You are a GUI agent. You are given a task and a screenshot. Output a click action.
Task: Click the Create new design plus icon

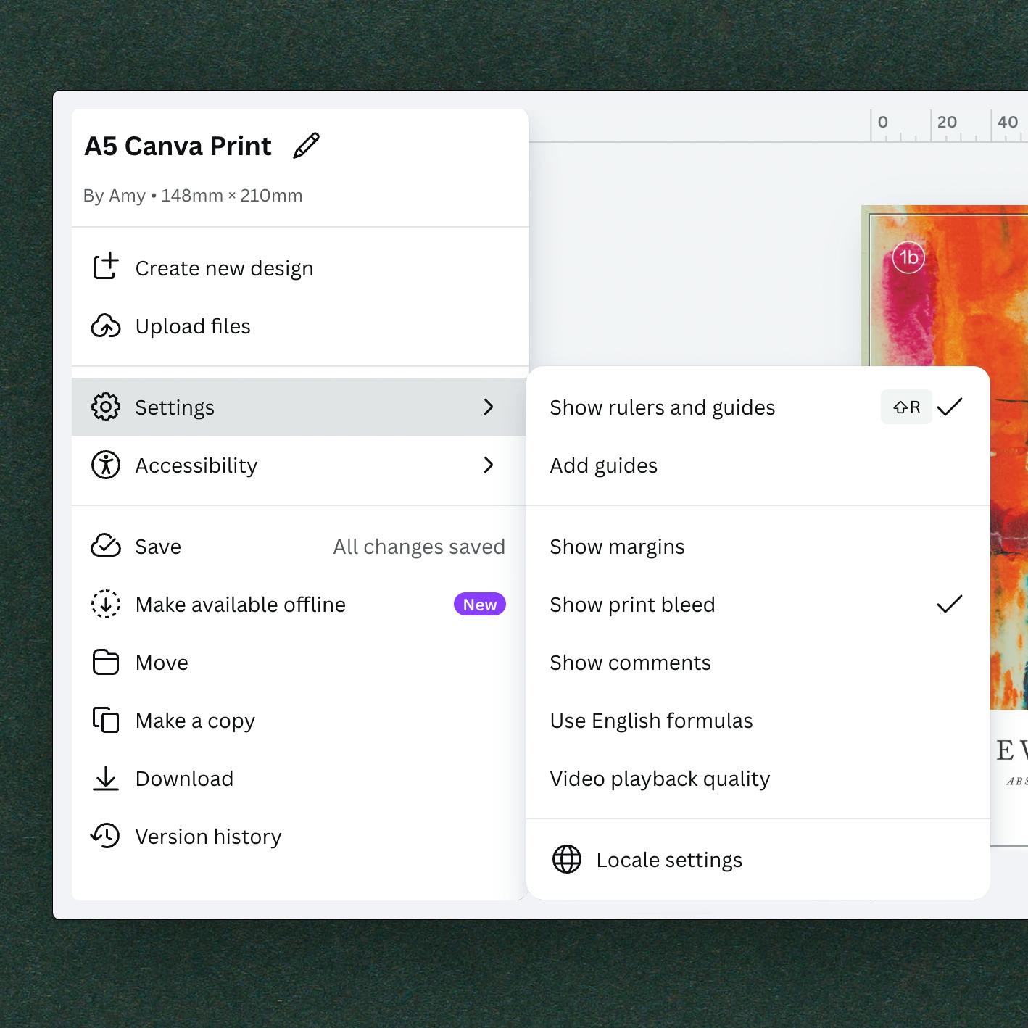click(x=106, y=267)
